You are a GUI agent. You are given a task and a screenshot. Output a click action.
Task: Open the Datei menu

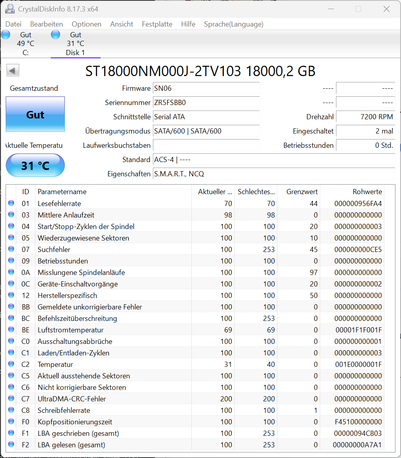tap(13, 24)
